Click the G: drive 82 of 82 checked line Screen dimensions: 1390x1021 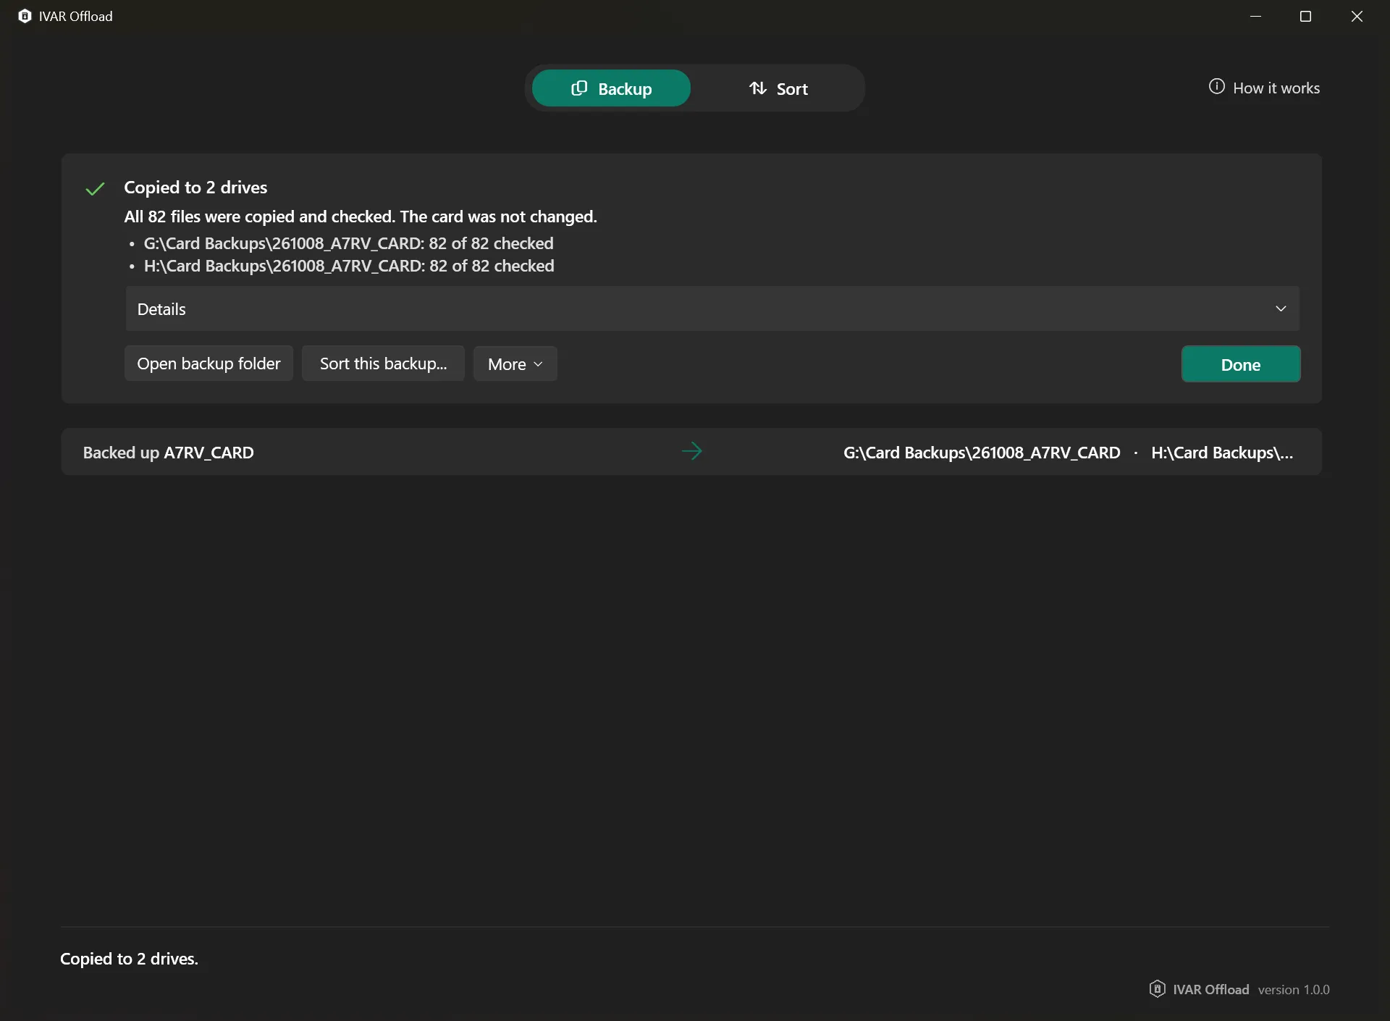coord(348,243)
